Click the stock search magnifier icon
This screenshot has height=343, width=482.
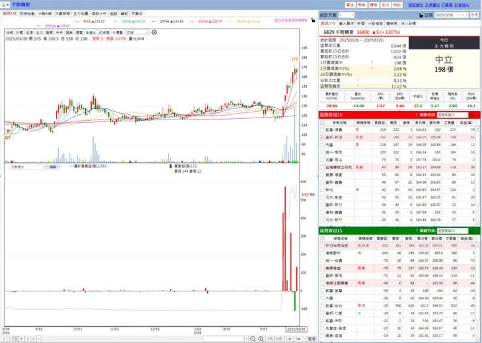click(4, 5)
